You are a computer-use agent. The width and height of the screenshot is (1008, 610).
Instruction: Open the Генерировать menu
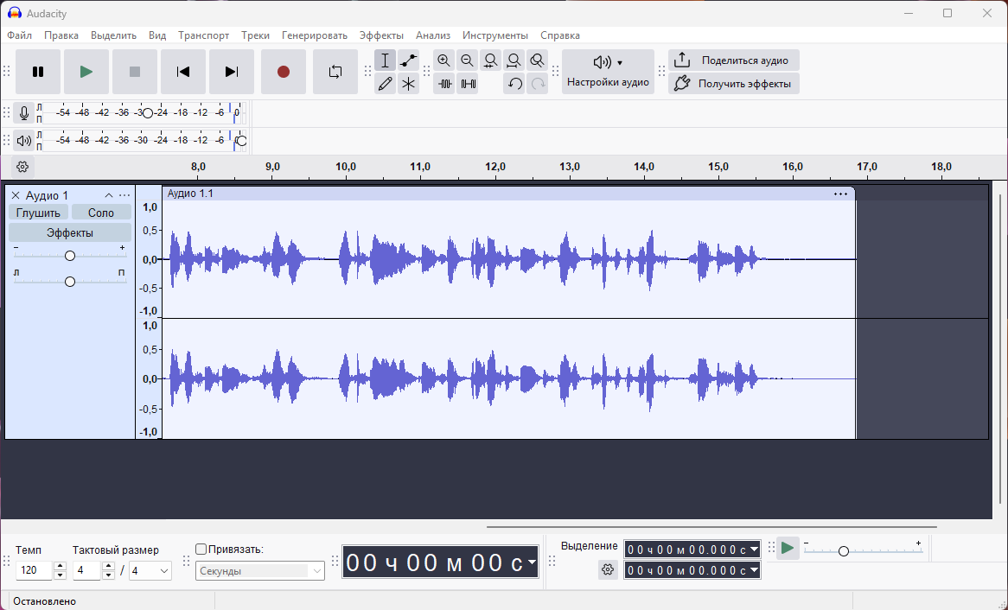click(314, 35)
